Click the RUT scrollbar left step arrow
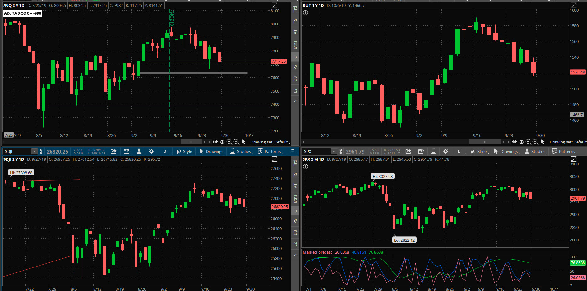Screen dimensions: 587x291 [504, 142]
